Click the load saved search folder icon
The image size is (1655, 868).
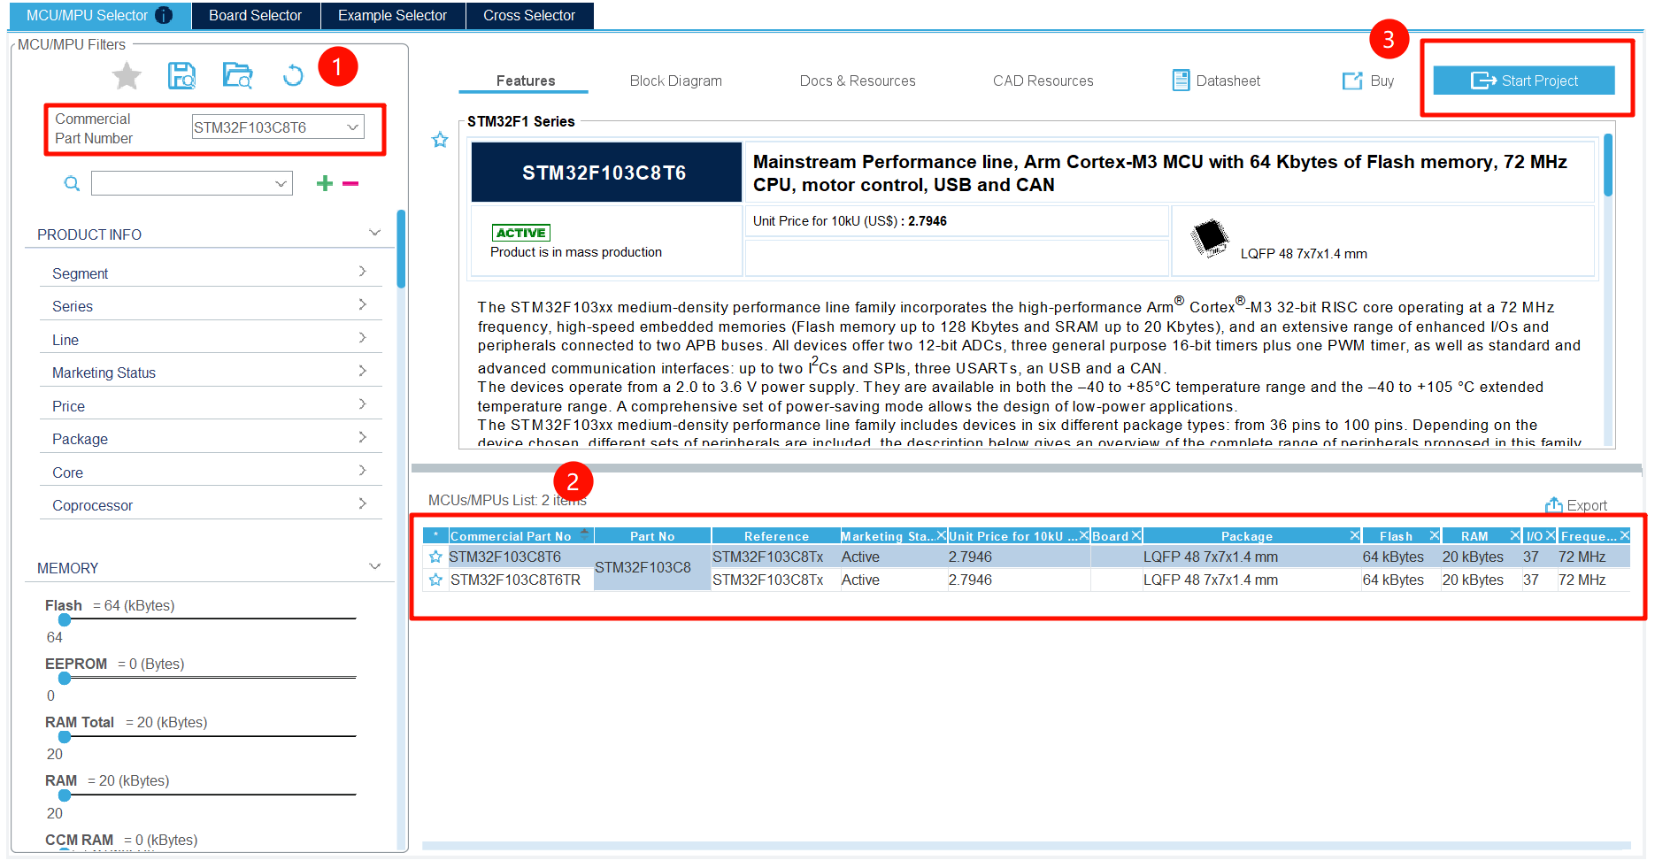(x=237, y=76)
